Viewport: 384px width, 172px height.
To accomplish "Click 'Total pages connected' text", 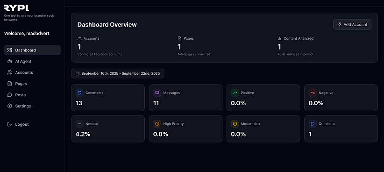I will coord(194,54).
